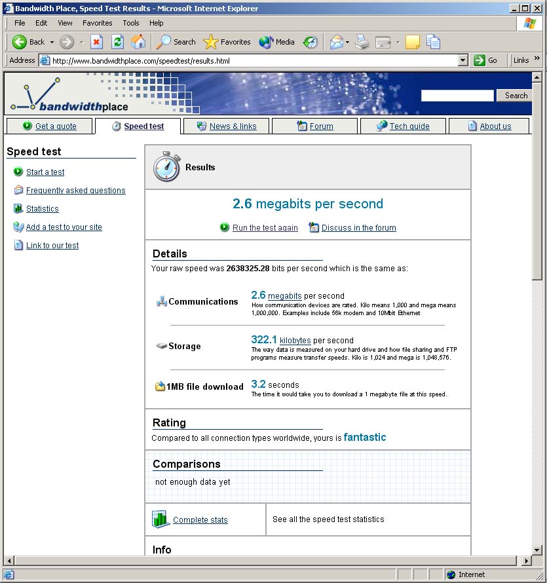The image size is (547, 583).
Task: Click the green icon beside Start a test
Action: [x=18, y=172]
